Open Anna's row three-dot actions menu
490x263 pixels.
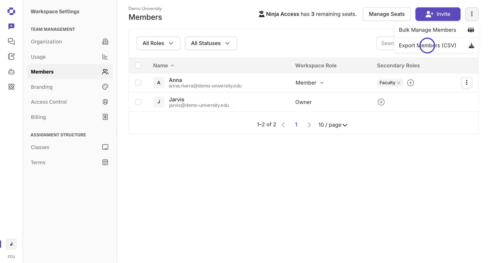click(x=467, y=83)
